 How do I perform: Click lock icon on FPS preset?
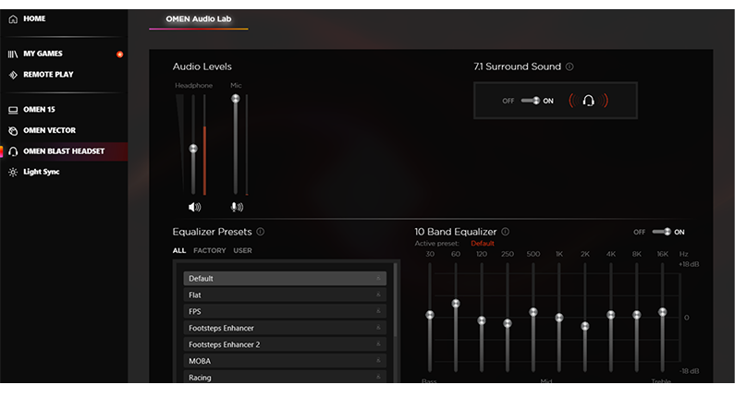click(x=378, y=311)
